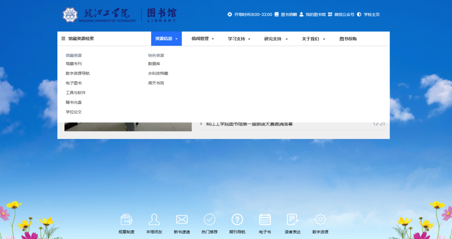The height and width of the screenshot is (239, 452).
Task: Open the 研究支持 dropdown menu
Action: click(x=276, y=39)
